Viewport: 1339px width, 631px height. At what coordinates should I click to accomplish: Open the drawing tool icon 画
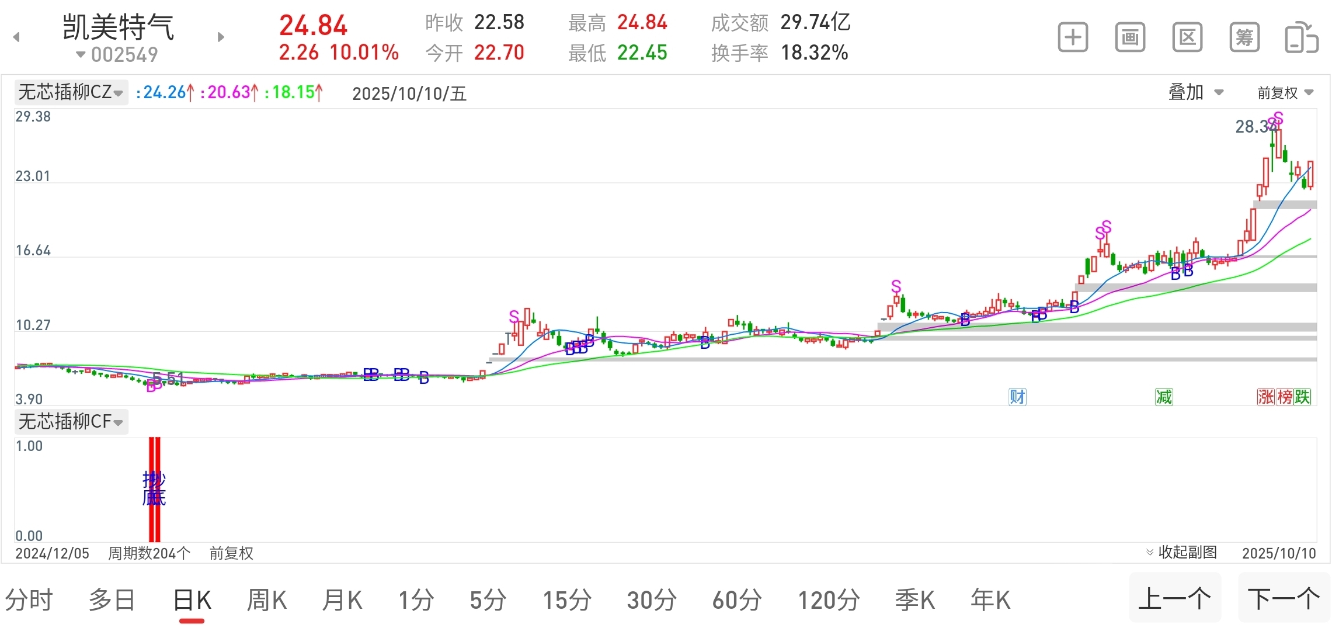[1130, 38]
